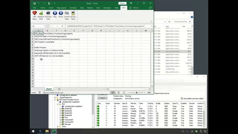The image size is (238, 134).
Task: Click the Excel icon in the taskbar
Action: [x=54, y=131]
